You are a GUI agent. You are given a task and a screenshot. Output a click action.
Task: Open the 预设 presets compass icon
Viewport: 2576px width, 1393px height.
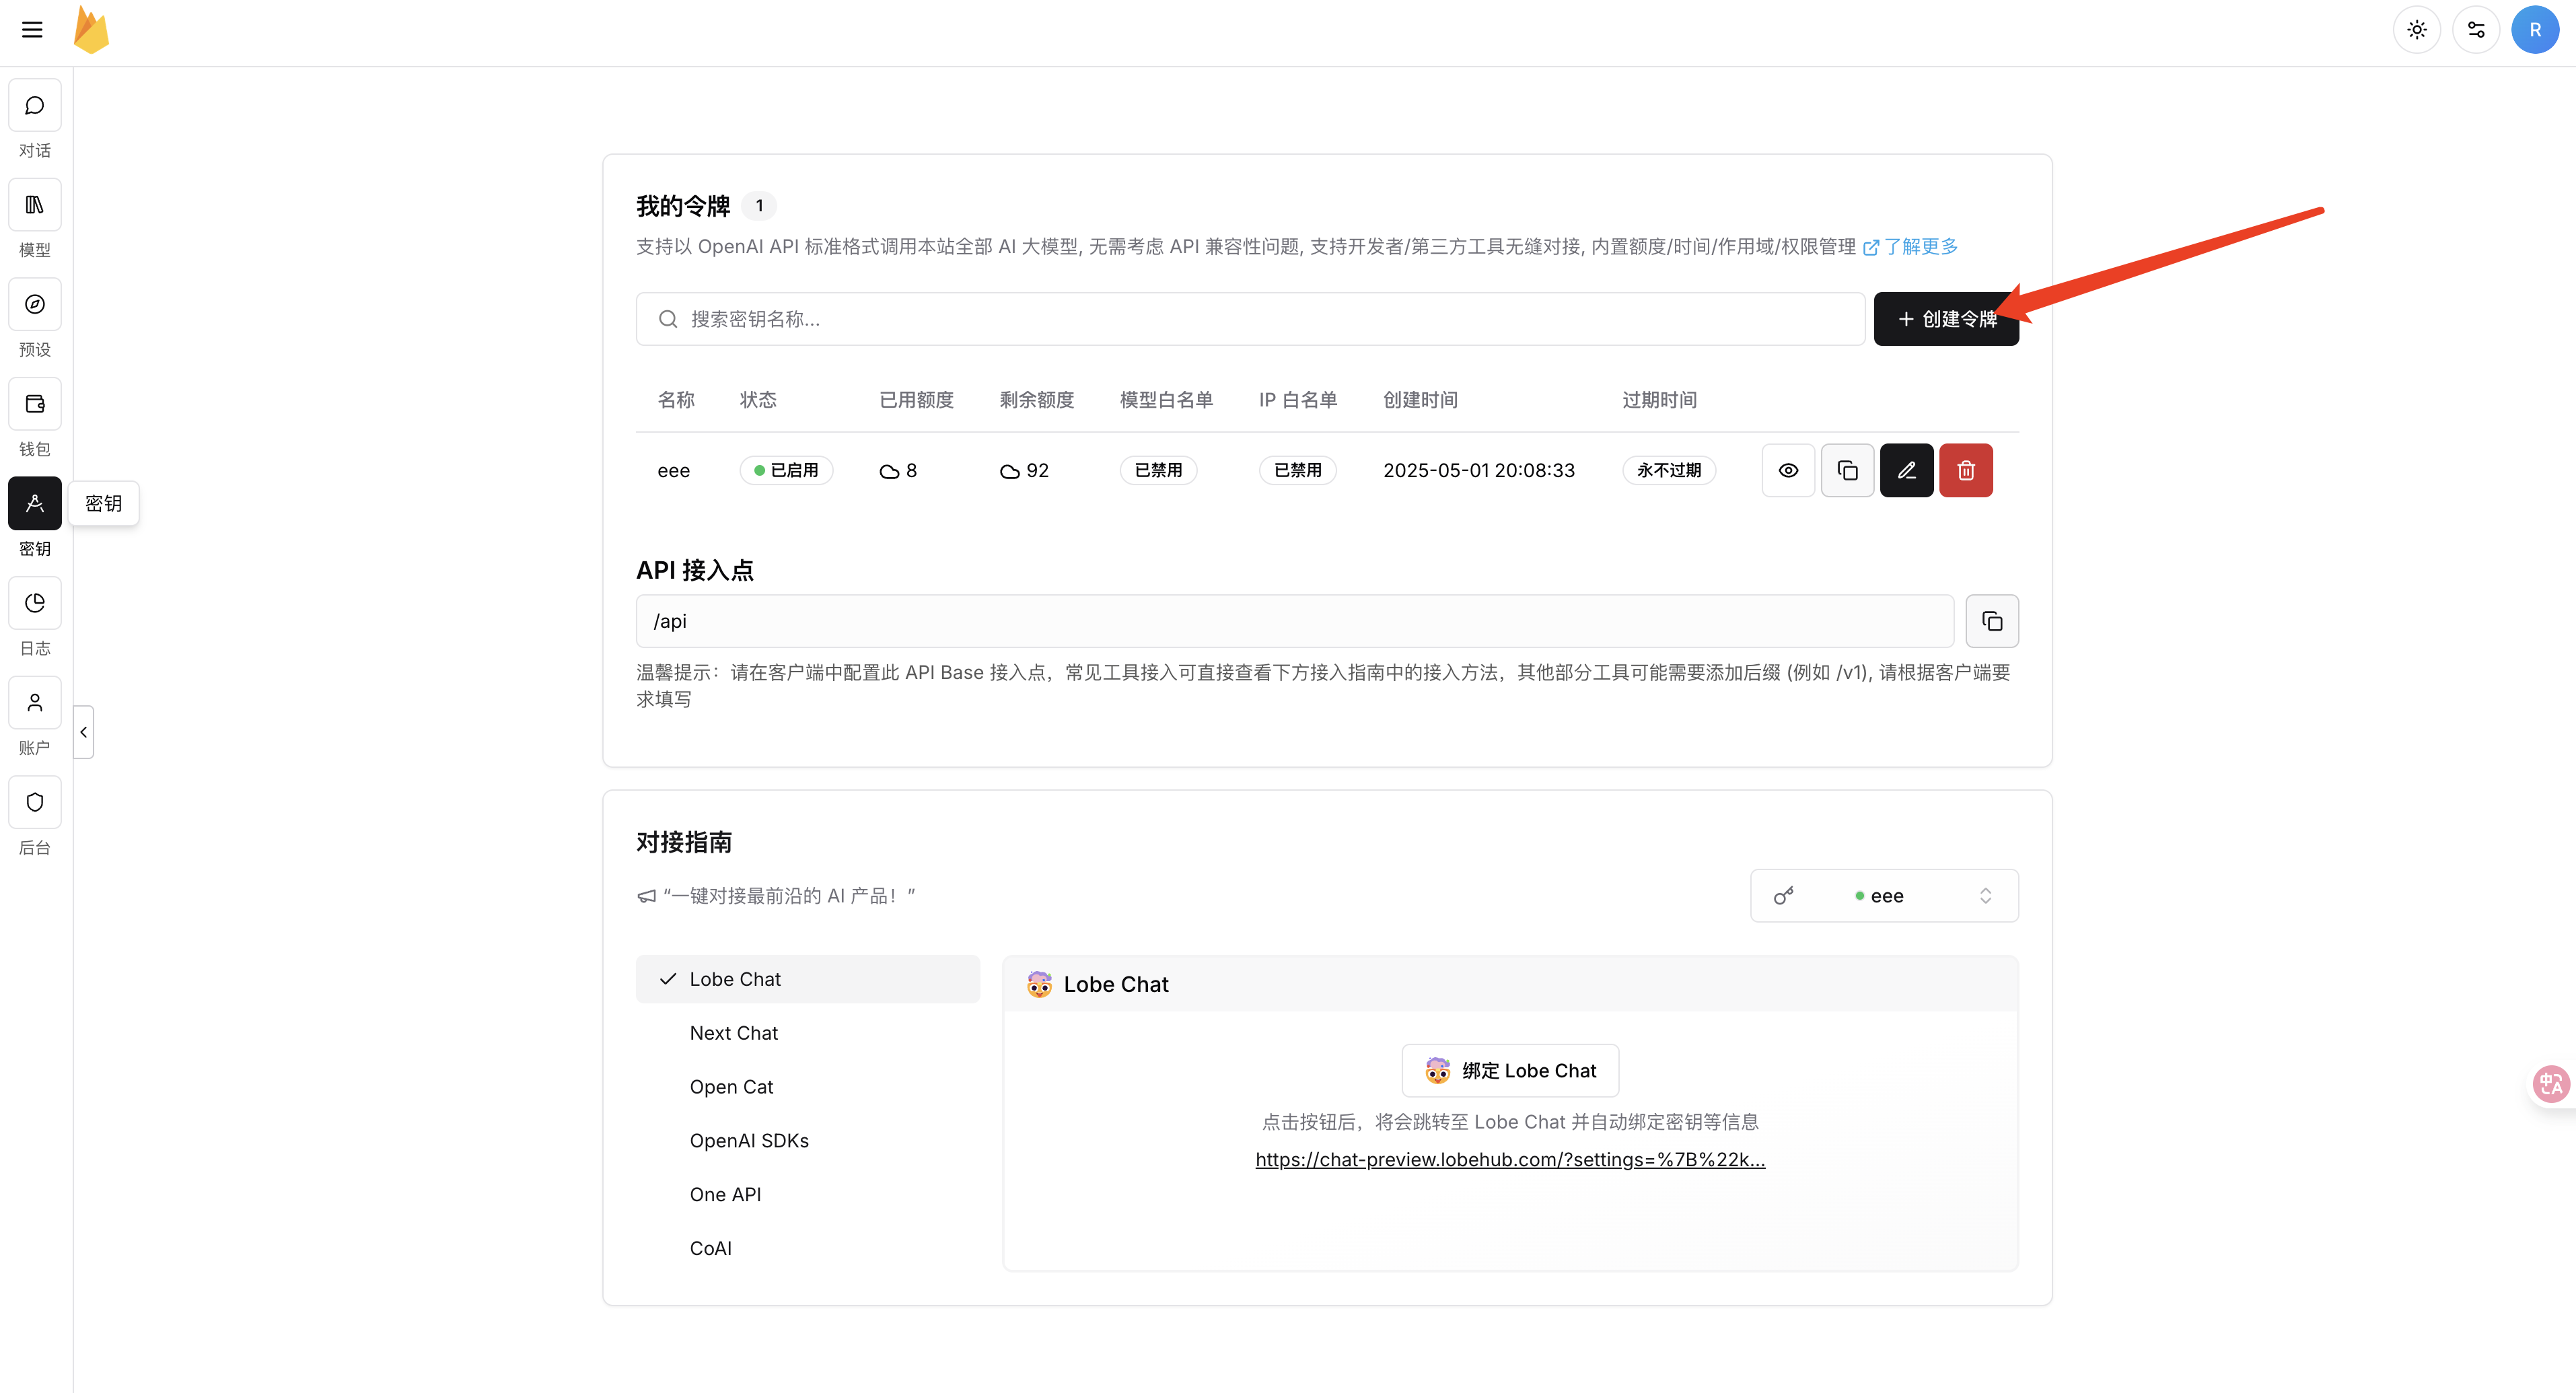[35, 305]
